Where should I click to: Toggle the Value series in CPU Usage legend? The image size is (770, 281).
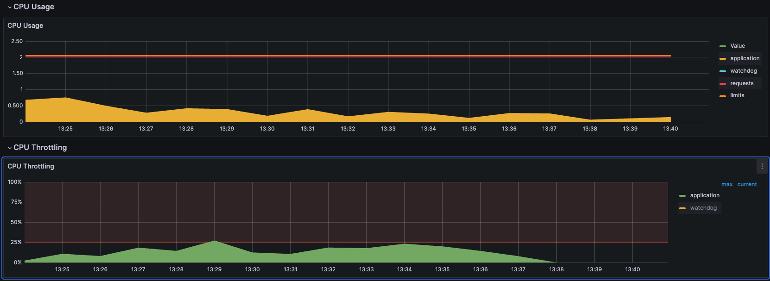point(738,46)
